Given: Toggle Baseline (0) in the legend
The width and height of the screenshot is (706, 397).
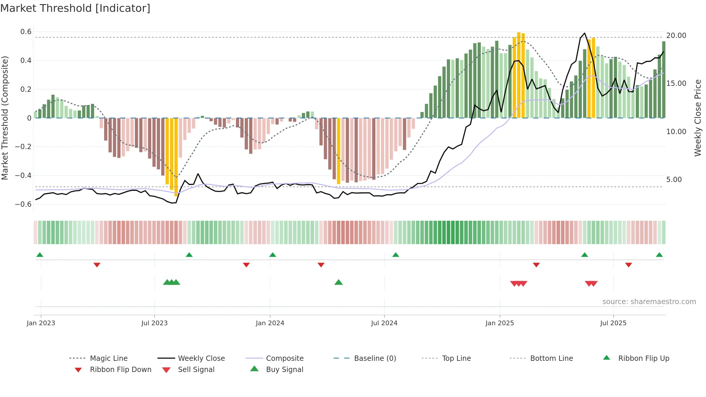Looking at the screenshot, I should (x=365, y=358).
